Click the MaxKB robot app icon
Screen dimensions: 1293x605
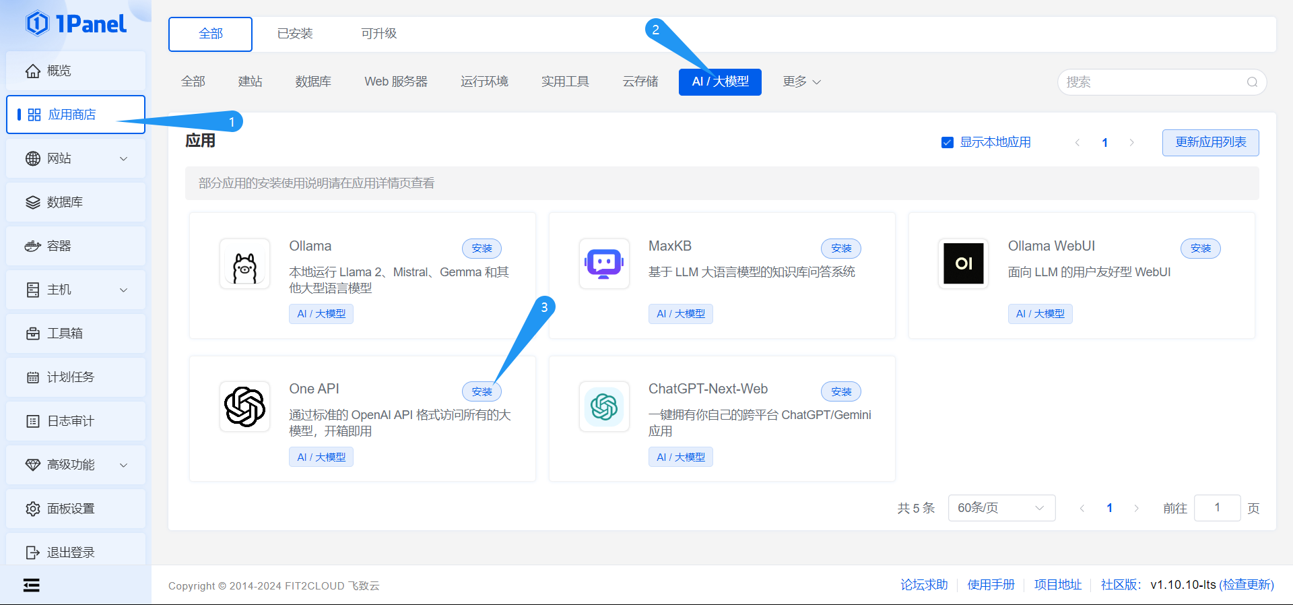pyautogui.click(x=604, y=263)
